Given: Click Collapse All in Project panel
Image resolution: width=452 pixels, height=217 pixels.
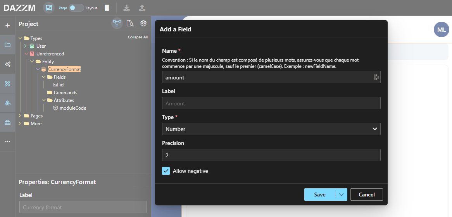Looking at the screenshot, I should coord(138,37).
